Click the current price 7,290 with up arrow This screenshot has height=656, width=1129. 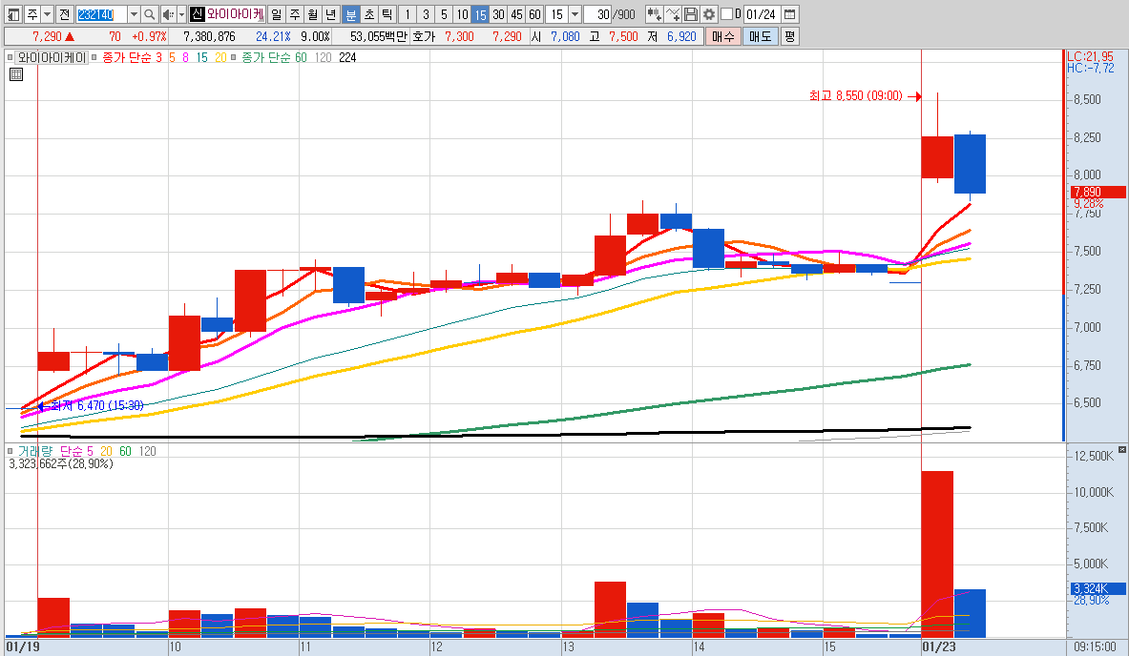pos(53,36)
